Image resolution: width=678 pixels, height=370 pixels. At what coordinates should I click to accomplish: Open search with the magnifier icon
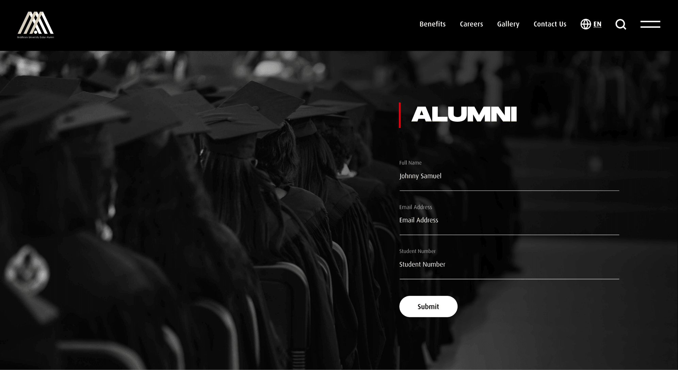tap(621, 25)
